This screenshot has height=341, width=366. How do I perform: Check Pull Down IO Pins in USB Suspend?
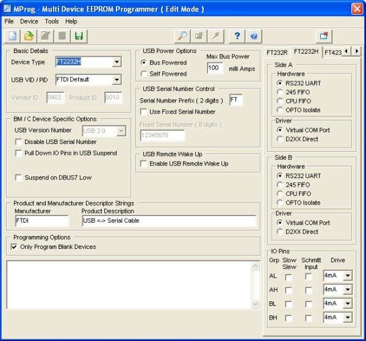click(18, 153)
